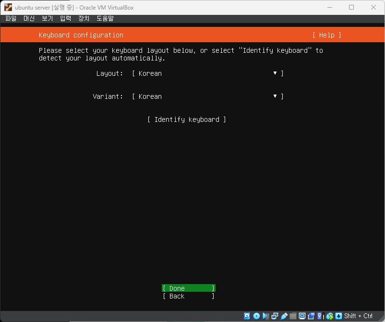385x322 pixels.
Task: Open the 파일 menu
Action: (x=11, y=18)
